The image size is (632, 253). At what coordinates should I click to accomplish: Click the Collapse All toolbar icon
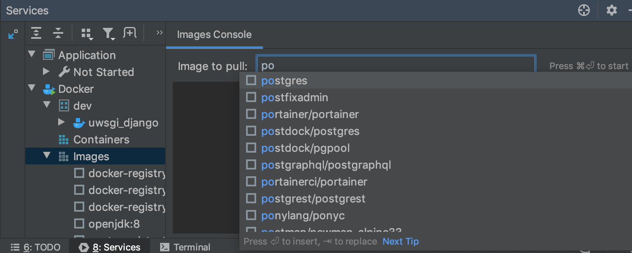[x=58, y=33]
